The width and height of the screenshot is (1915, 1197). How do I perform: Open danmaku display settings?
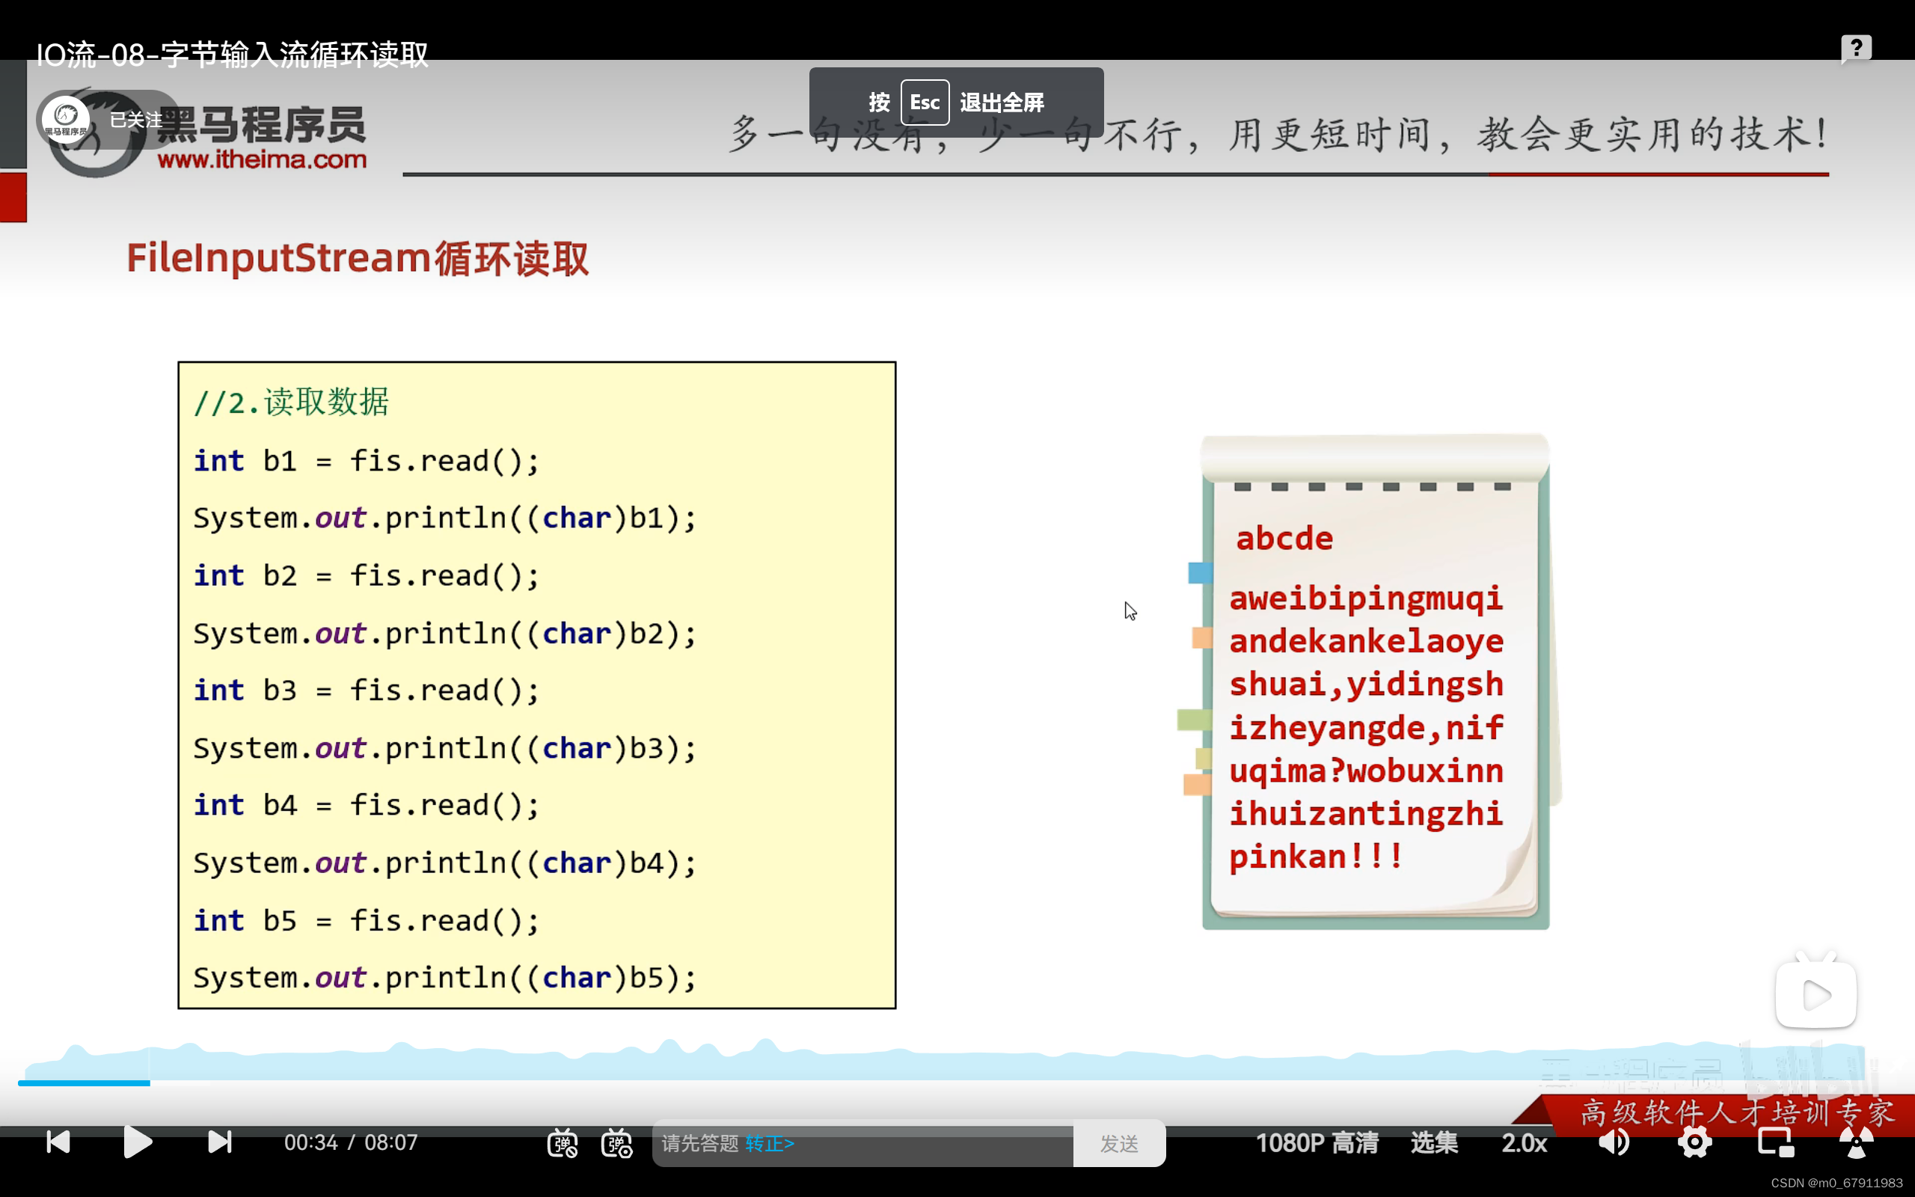click(617, 1143)
